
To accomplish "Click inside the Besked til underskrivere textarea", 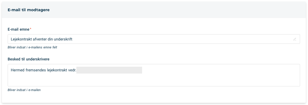I will [x=154, y=75].
